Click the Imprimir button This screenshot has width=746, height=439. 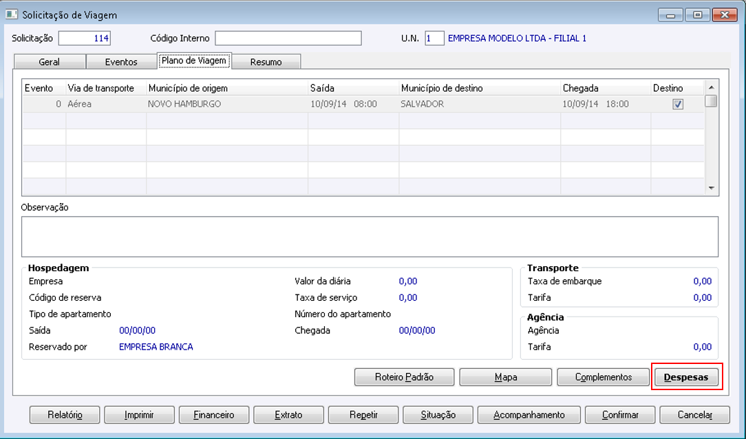[x=139, y=415]
